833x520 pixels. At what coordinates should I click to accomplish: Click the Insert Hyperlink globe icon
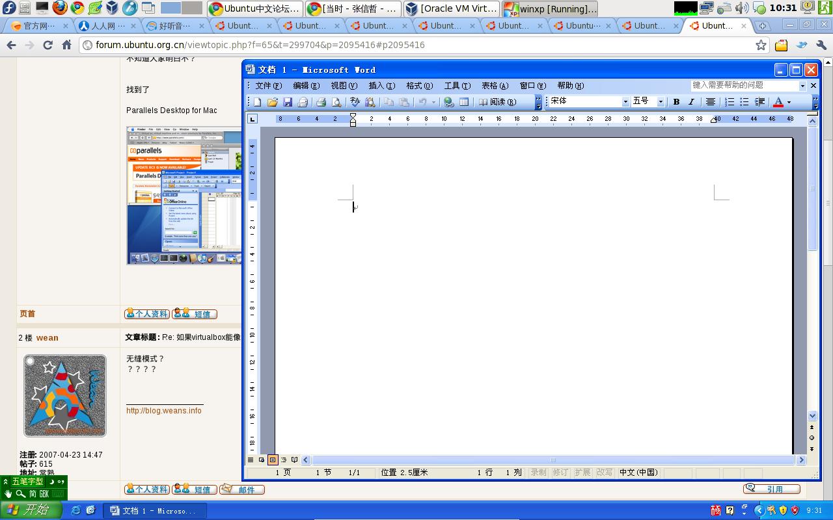tap(448, 102)
